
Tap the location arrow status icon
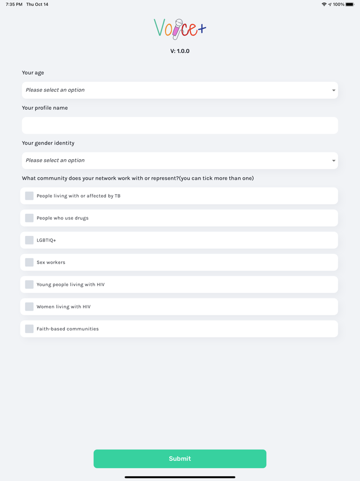pos(330,5)
